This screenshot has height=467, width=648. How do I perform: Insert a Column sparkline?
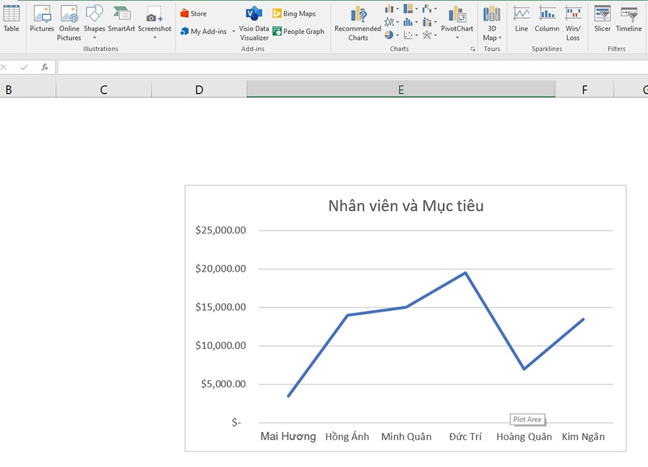[x=547, y=19]
